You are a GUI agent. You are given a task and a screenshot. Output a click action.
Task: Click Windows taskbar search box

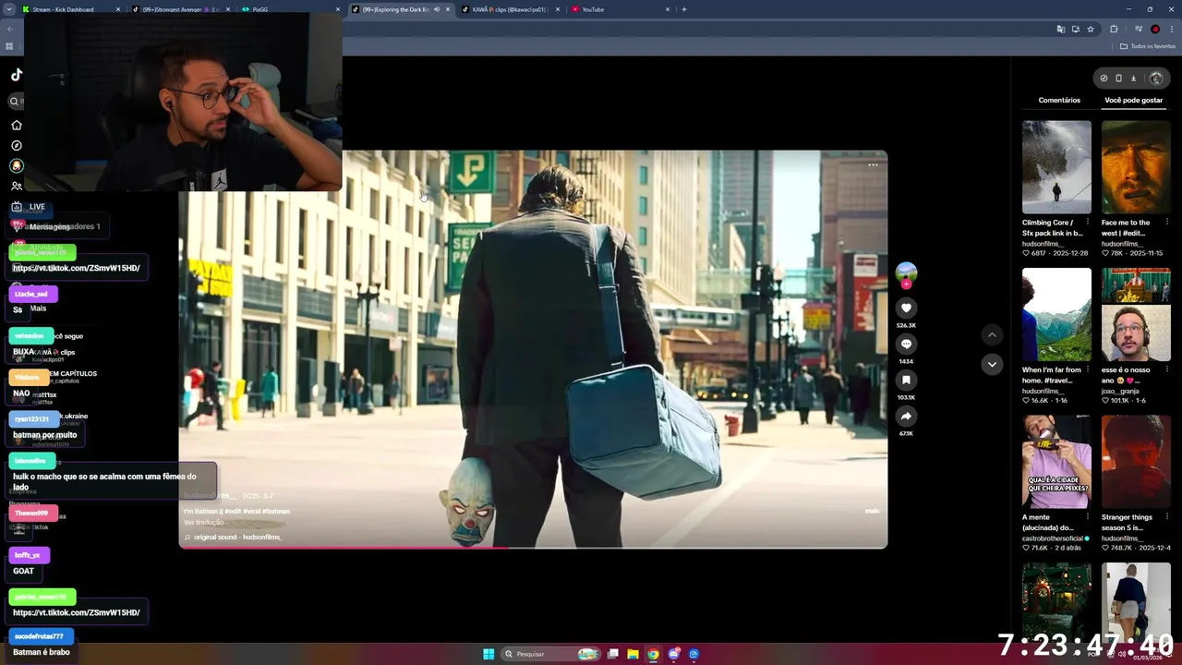550,654
